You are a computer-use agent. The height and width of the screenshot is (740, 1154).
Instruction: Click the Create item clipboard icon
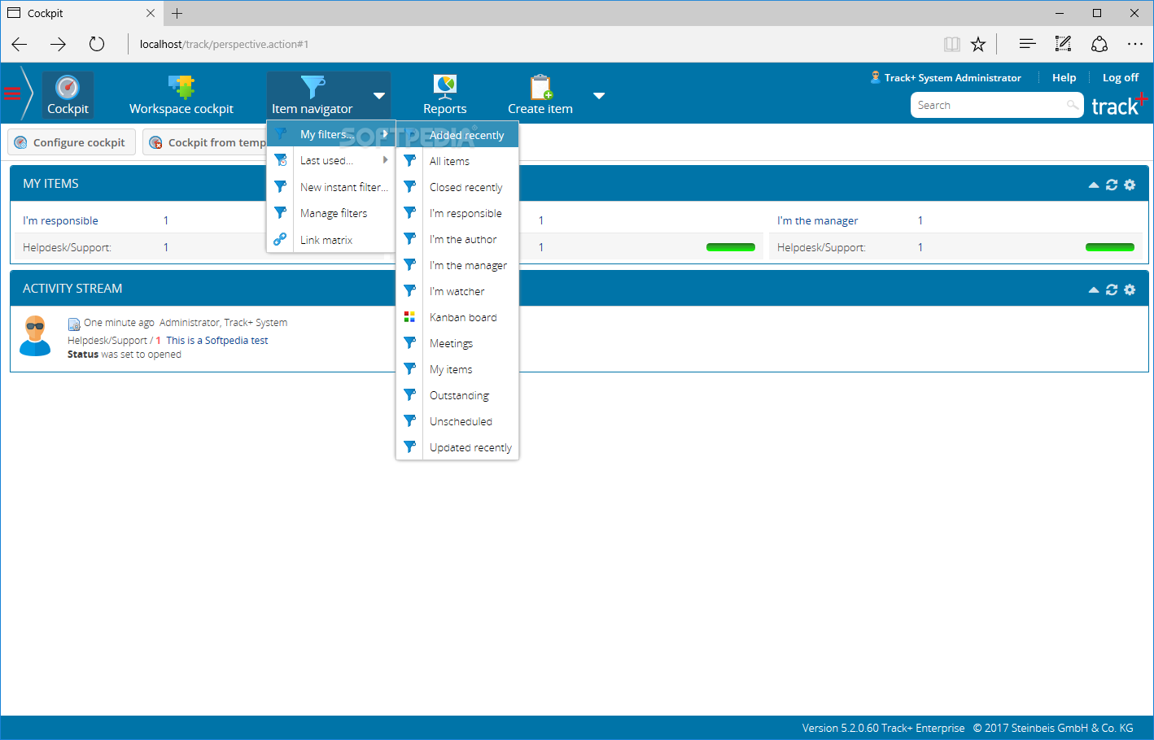tap(540, 87)
